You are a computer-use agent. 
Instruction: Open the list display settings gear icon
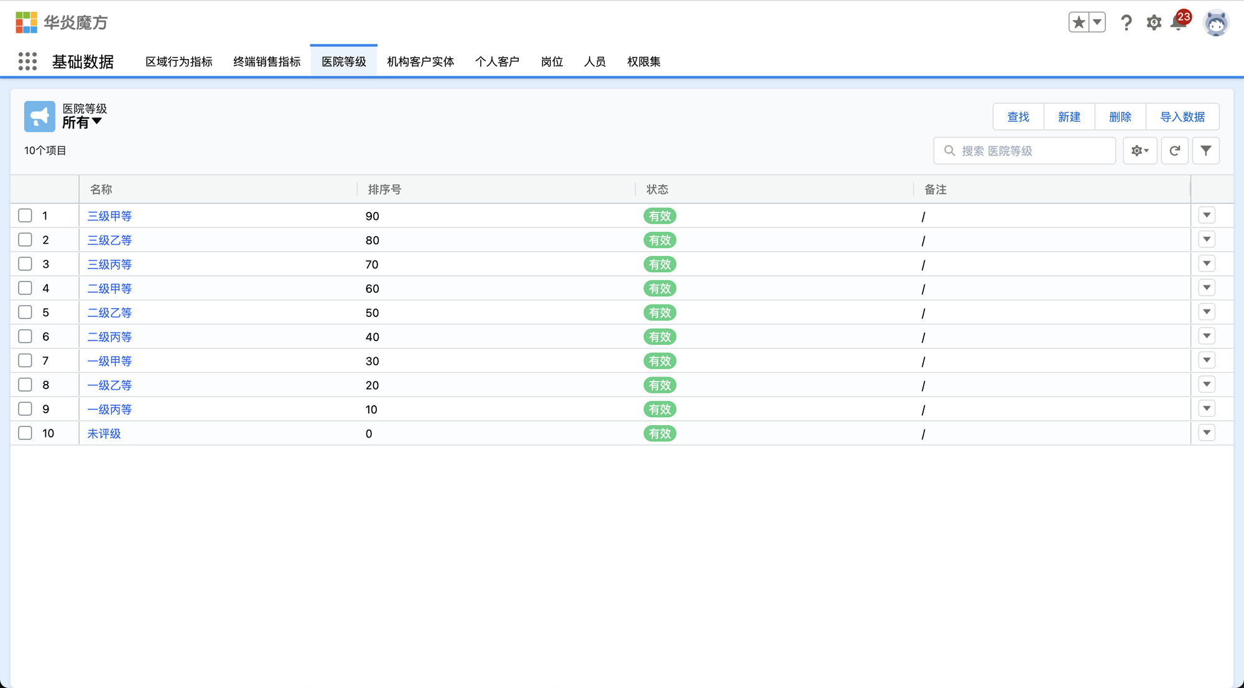(1140, 150)
